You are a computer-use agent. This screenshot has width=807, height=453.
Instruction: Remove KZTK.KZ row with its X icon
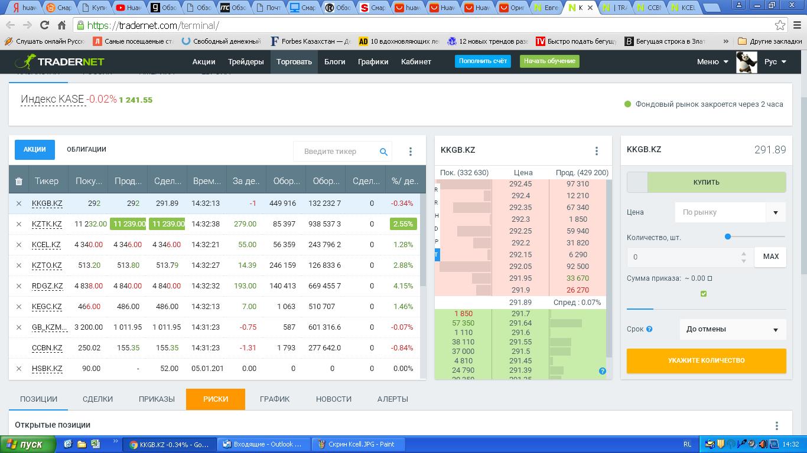19,224
